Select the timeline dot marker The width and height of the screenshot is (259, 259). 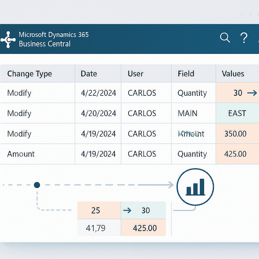tap(37, 185)
